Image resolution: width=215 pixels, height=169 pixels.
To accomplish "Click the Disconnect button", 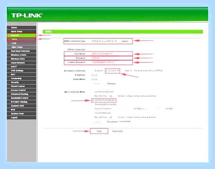I will coord(112,122).
